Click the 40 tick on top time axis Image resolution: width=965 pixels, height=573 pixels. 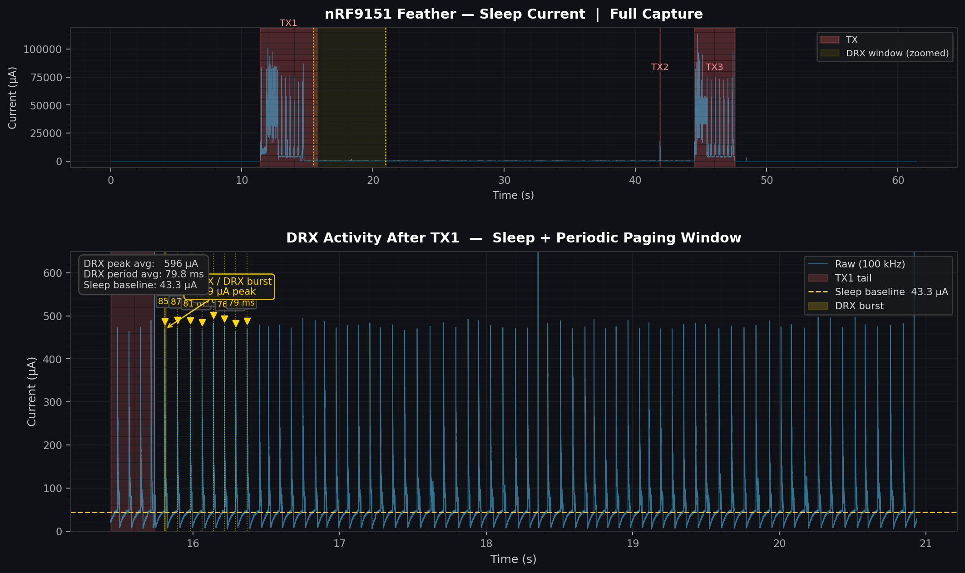tap(635, 180)
